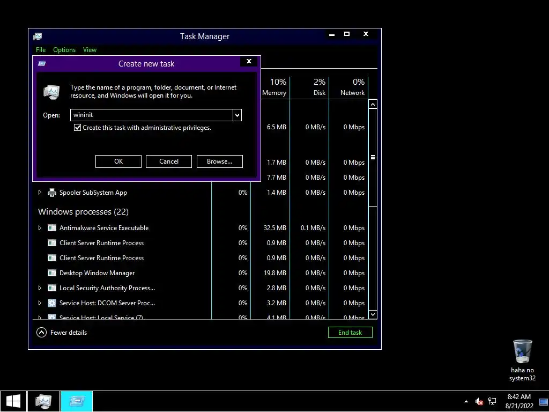Expand the Antimalware Service Executable row
Viewport: 549px width, 412px height.
pyautogui.click(x=40, y=227)
